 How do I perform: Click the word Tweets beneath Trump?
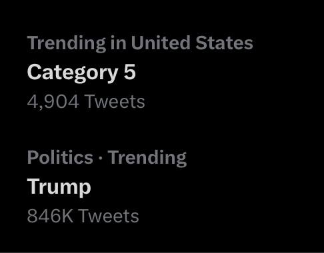(109, 216)
